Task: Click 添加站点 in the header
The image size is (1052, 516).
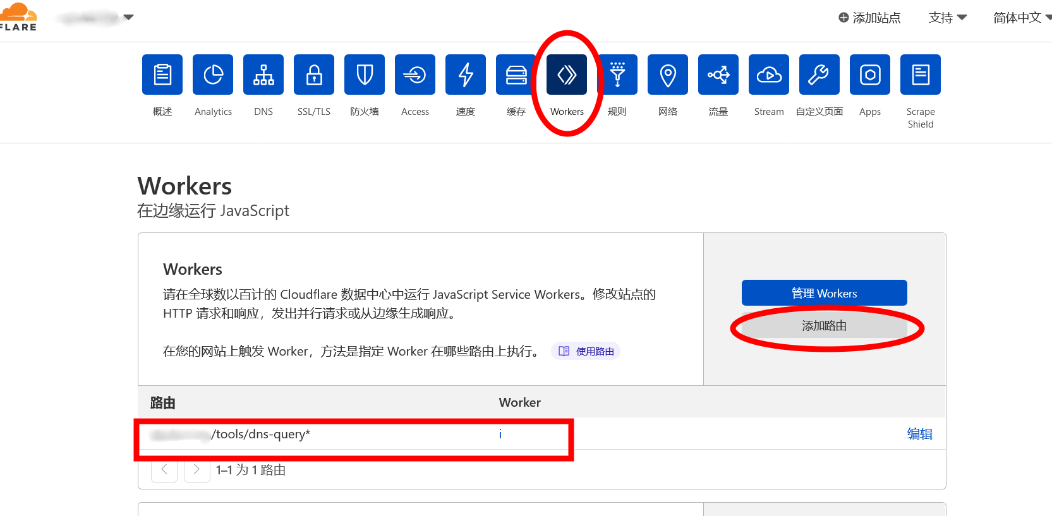Action: tap(869, 18)
